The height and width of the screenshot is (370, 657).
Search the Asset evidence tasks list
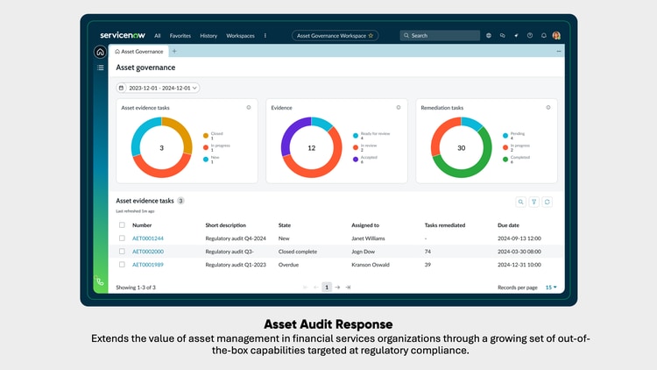tap(520, 203)
